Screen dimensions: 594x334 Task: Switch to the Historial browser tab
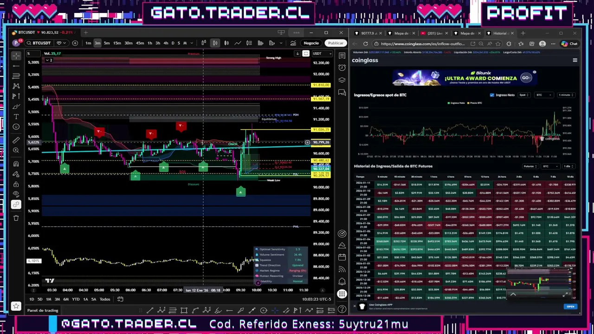click(x=499, y=33)
